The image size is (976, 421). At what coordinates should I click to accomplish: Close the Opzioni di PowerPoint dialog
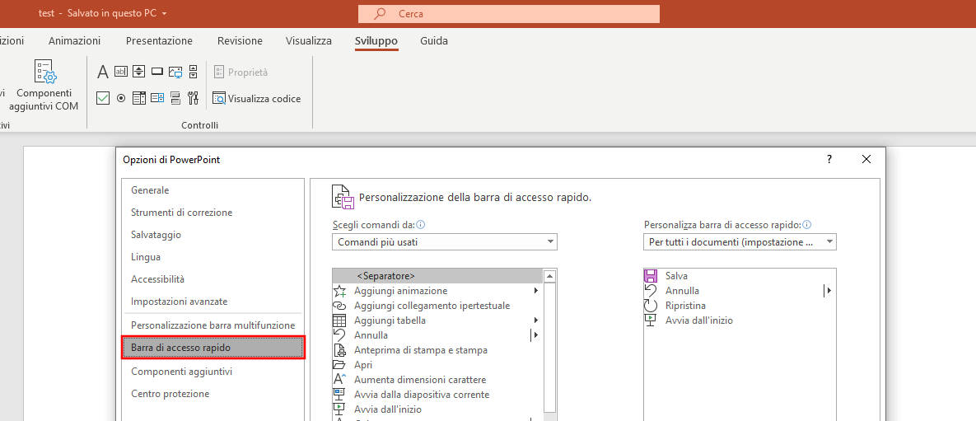(866, 160)
